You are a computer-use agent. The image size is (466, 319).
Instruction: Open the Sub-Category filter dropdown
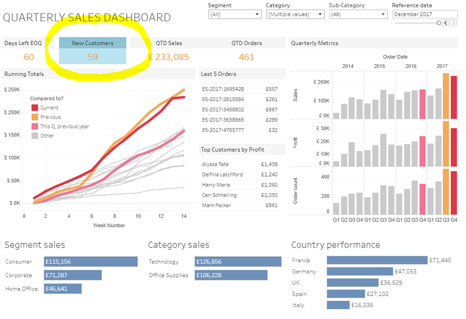[358, 15]
